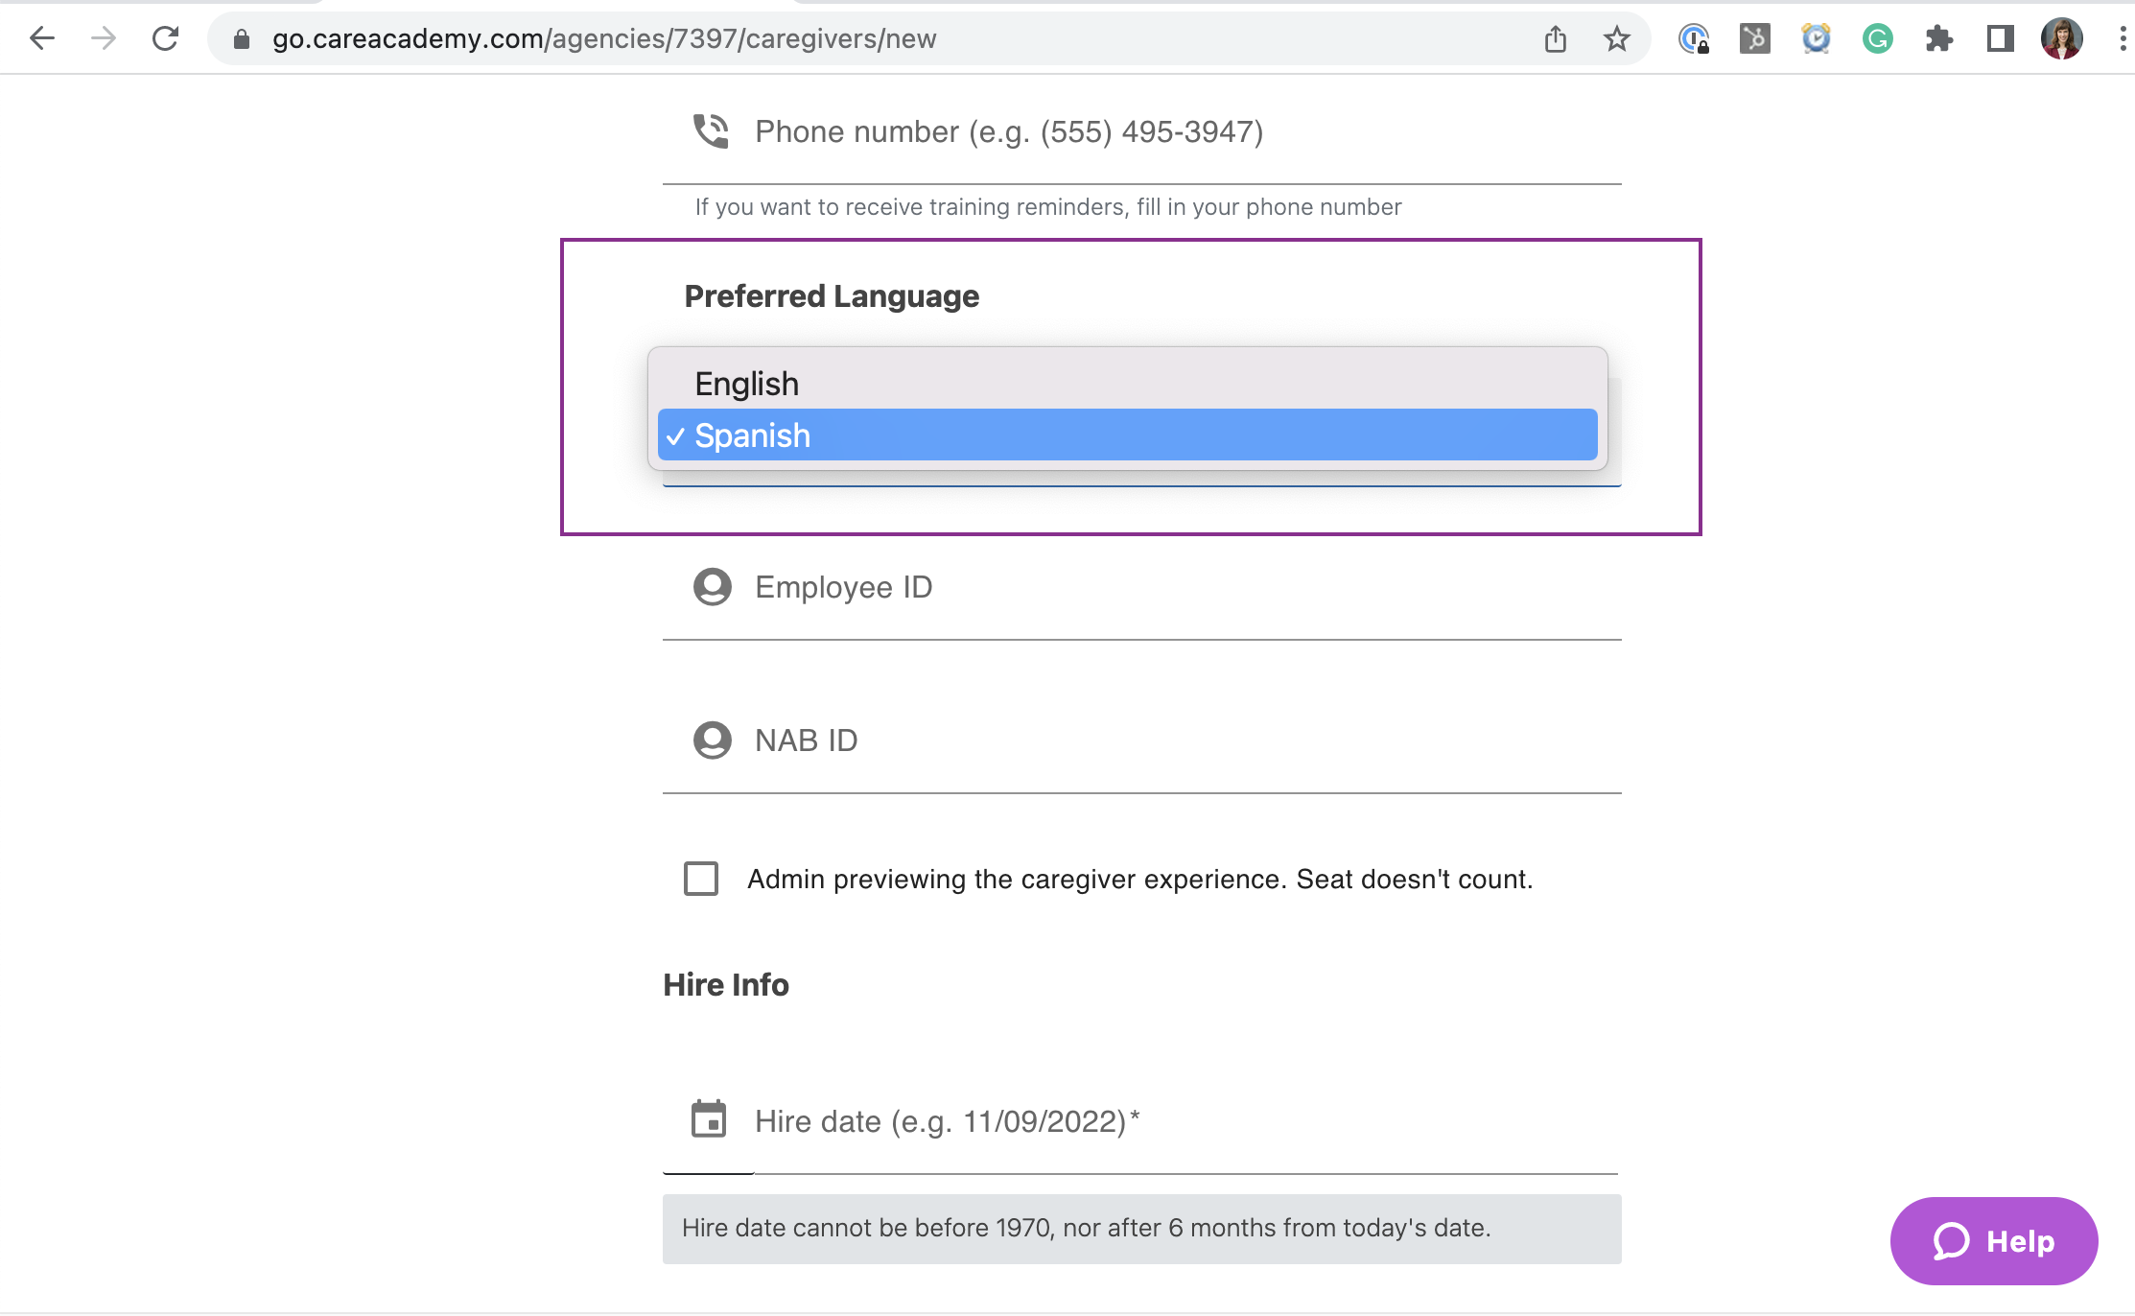The width and height of the screenshot is (2135, 1316).
Task: Toggle the browser side panel icon
Action: click(2000, 38)
